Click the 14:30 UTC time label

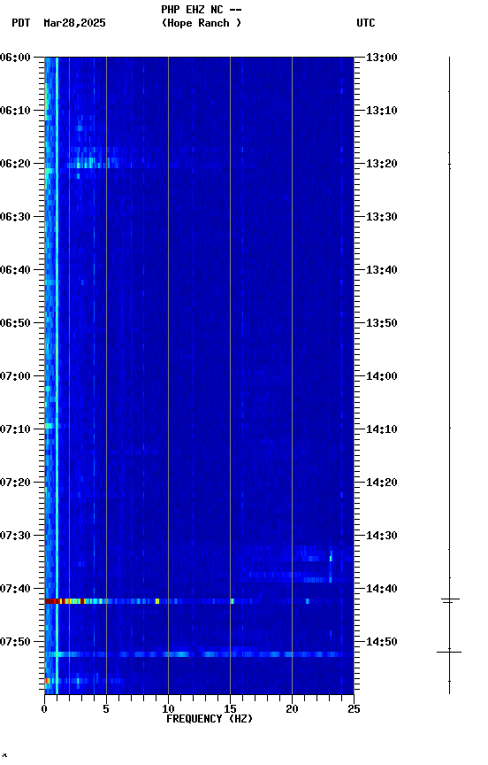click(382, 536)
